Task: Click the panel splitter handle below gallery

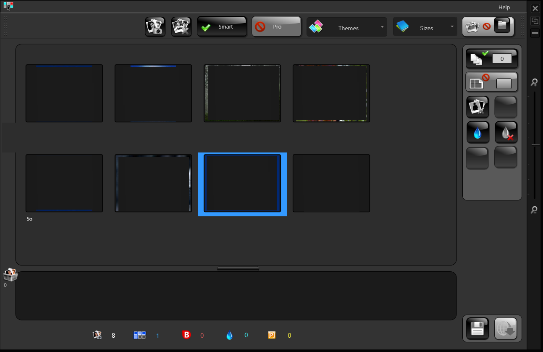Action: click(x=238, y=268)
